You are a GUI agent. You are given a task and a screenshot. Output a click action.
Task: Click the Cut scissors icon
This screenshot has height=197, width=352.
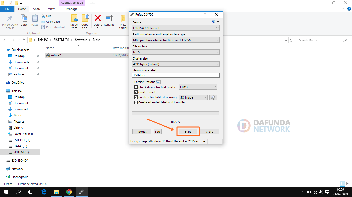(43, 16)
